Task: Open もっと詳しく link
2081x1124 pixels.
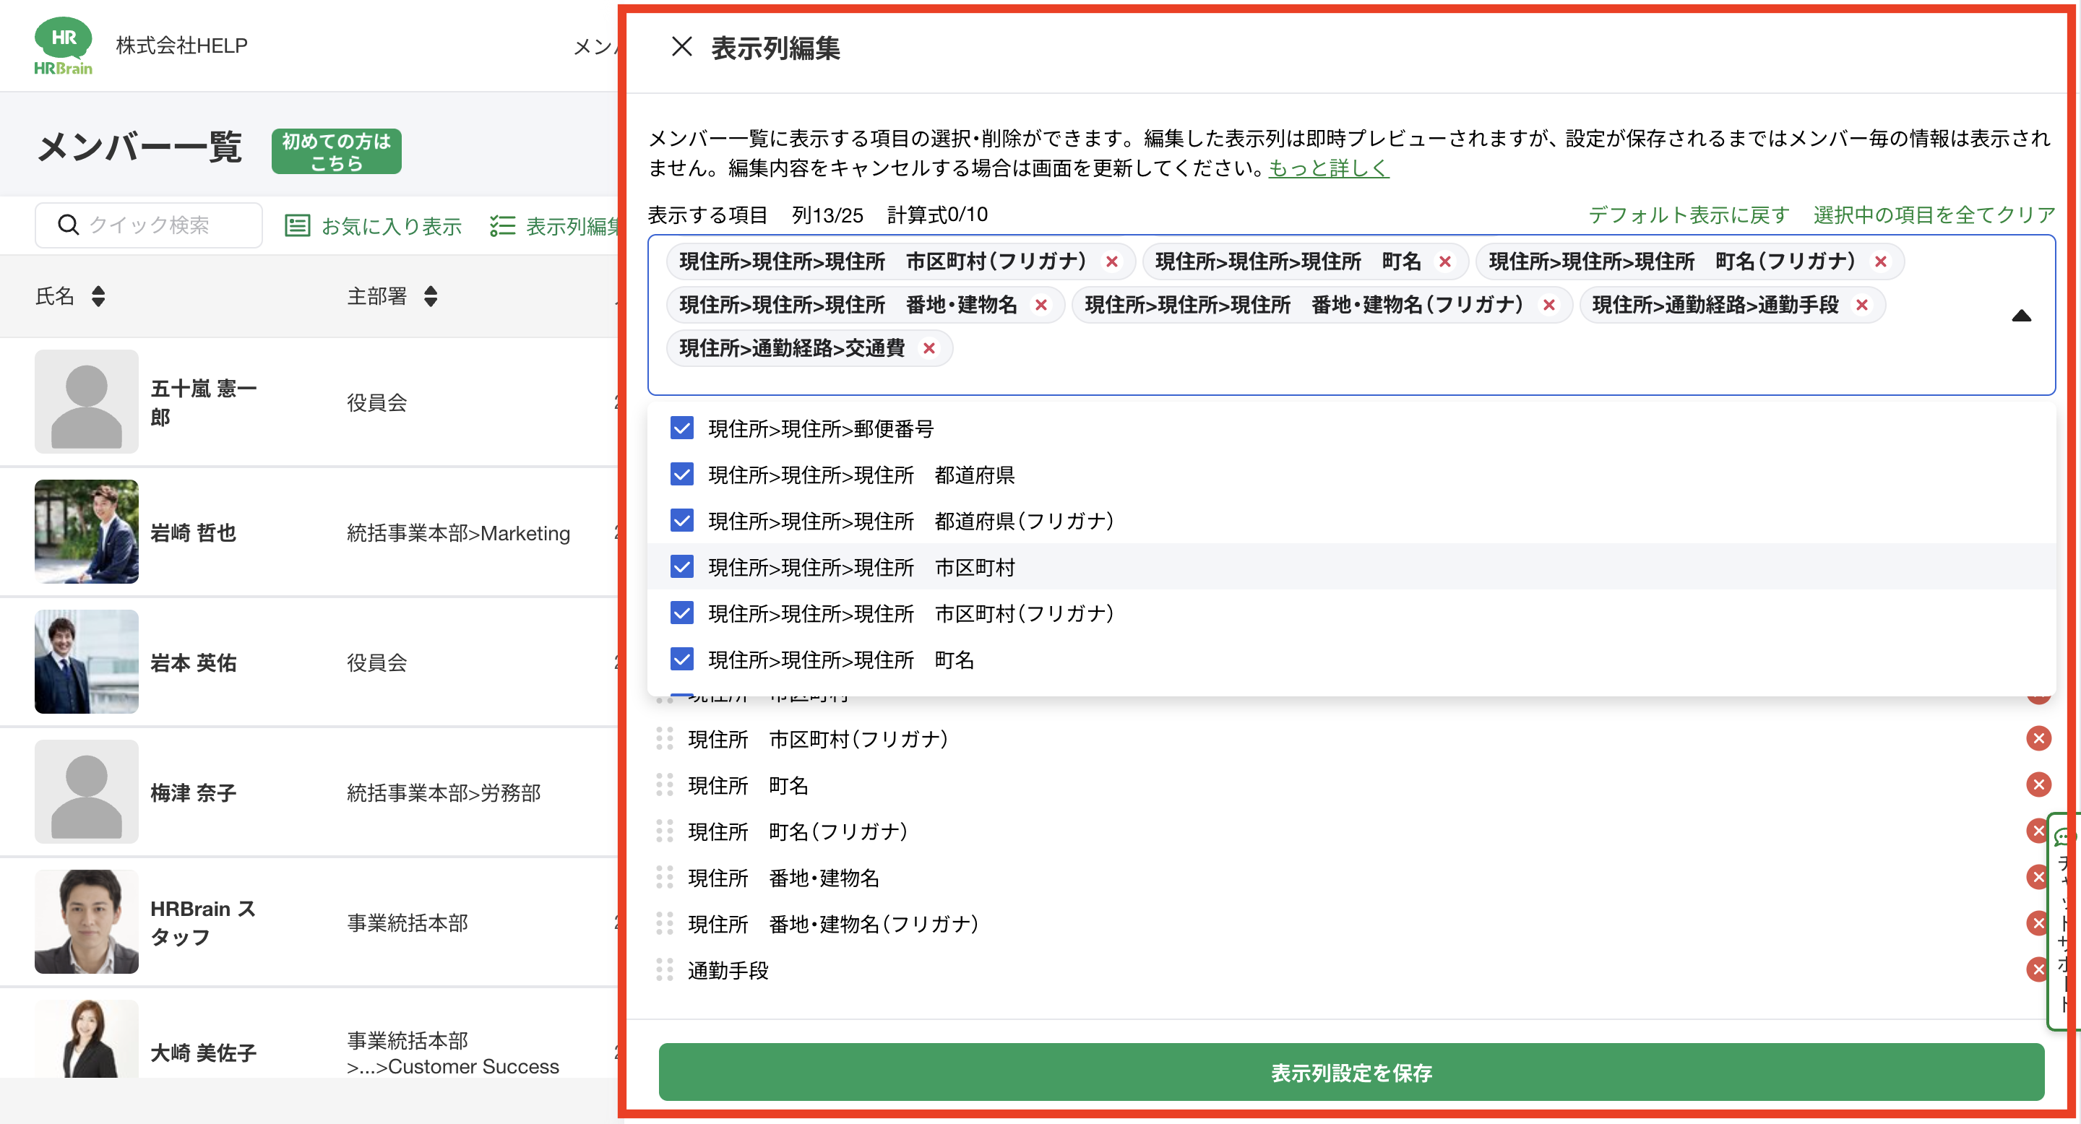Action: click(x=1328, y=168)
